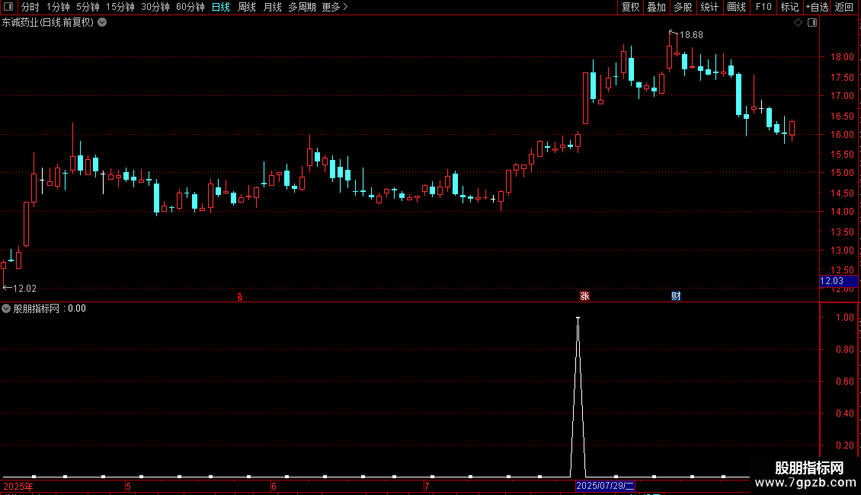
Task: Open dropdown arrow beside 东诚药业 title
Action: [x=102, y=23]
